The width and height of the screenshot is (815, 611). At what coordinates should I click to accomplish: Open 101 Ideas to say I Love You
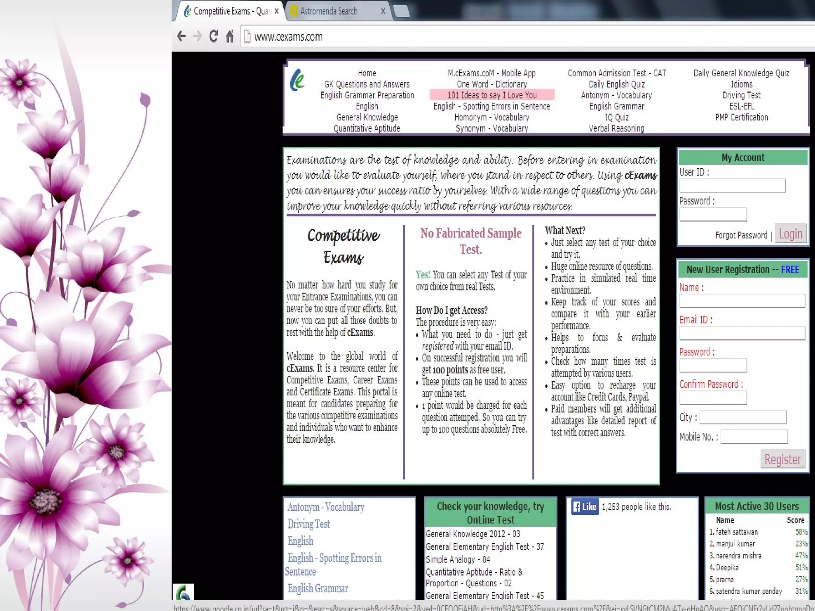492,95
